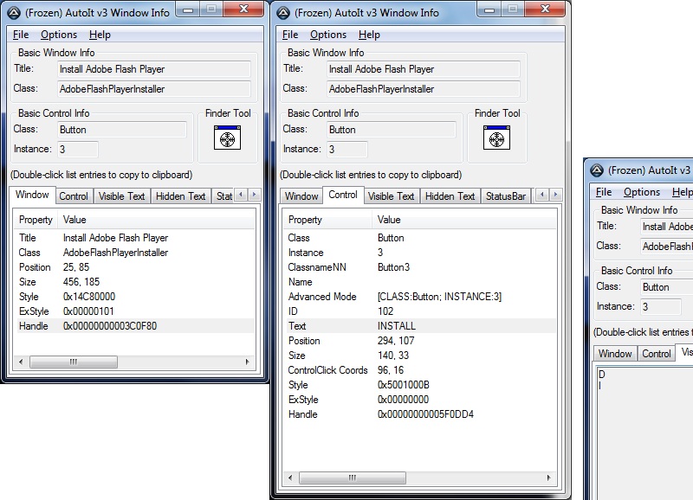The height and width of the screenshot is (500, 693).
Task: Click the Property column header in left window
Action: coord(36,220)
